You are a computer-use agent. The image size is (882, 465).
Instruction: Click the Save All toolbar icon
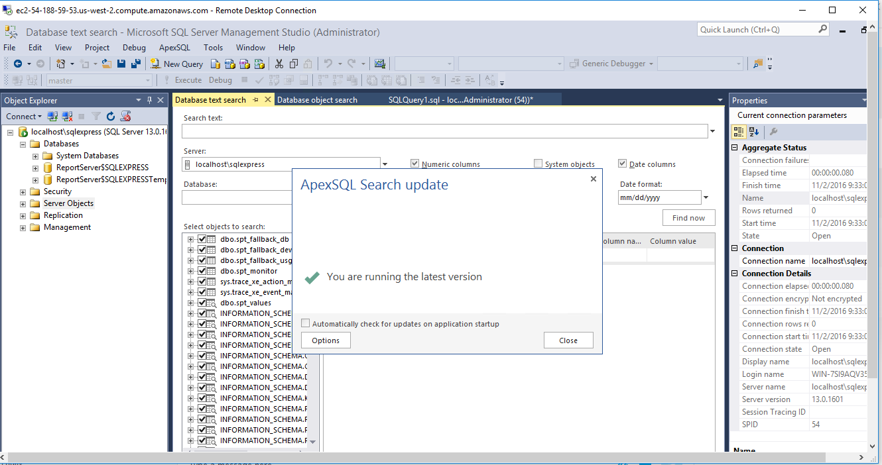pyautogui.click(x=136, y=64)
